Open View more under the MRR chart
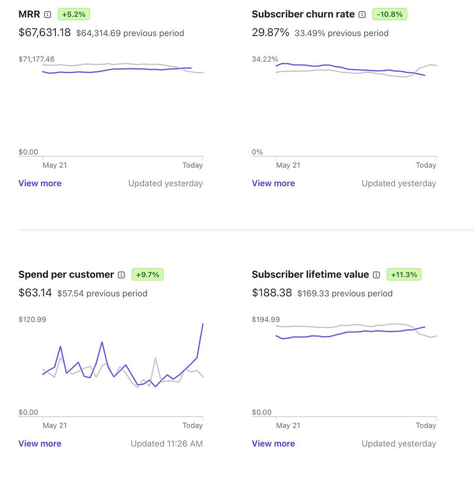The width and height of the screenshot is (474, 478). coord(40,183)
